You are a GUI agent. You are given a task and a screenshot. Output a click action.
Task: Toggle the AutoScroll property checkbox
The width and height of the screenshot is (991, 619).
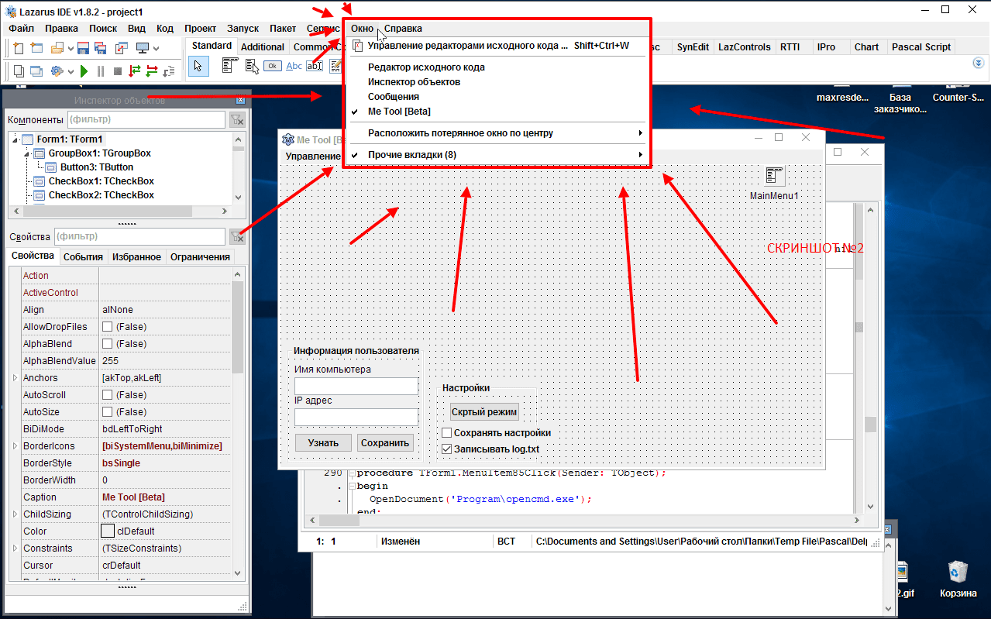coord(108,395)
